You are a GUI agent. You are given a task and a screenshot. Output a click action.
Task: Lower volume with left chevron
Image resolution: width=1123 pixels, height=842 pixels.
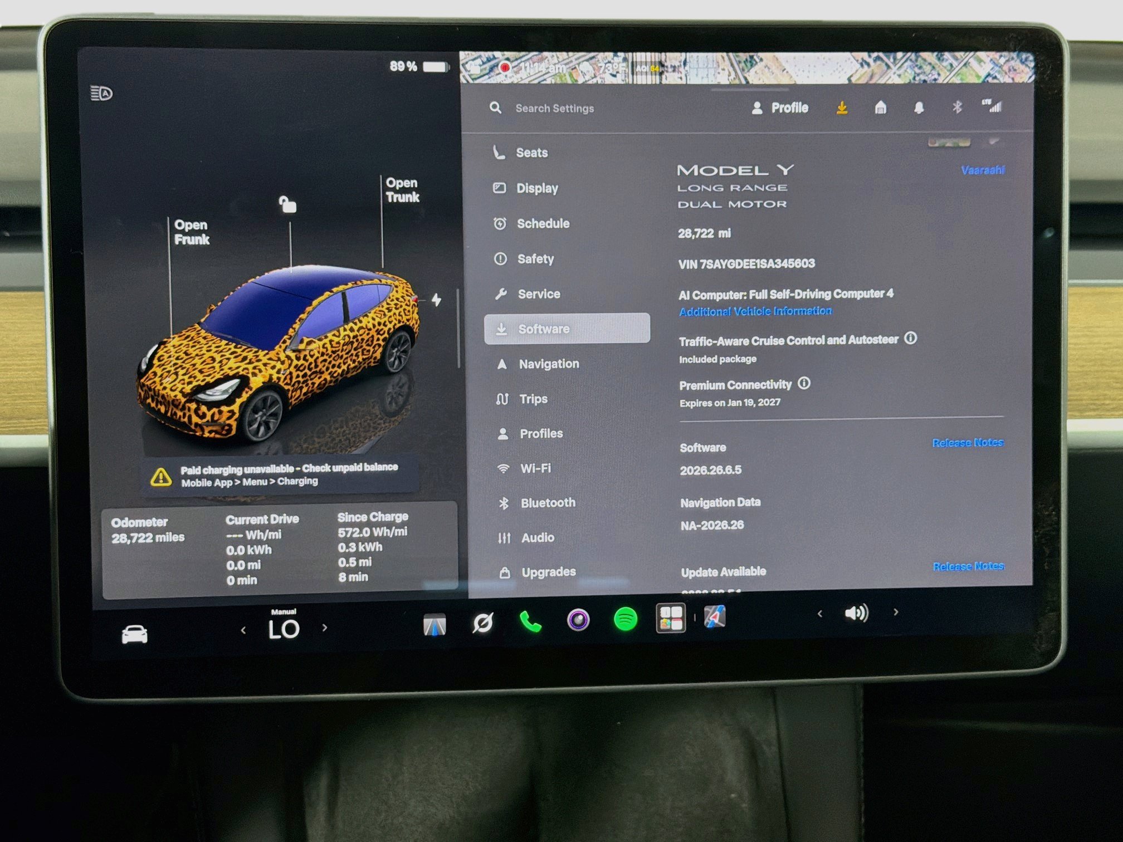pyautogui.click(x=820, y=614)
